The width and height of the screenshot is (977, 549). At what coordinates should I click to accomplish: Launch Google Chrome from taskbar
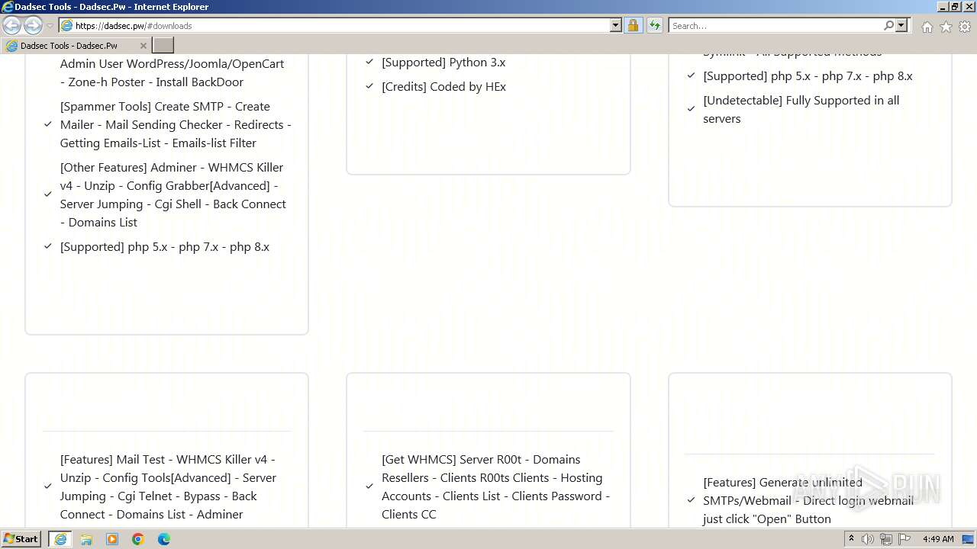pos(138,539)
